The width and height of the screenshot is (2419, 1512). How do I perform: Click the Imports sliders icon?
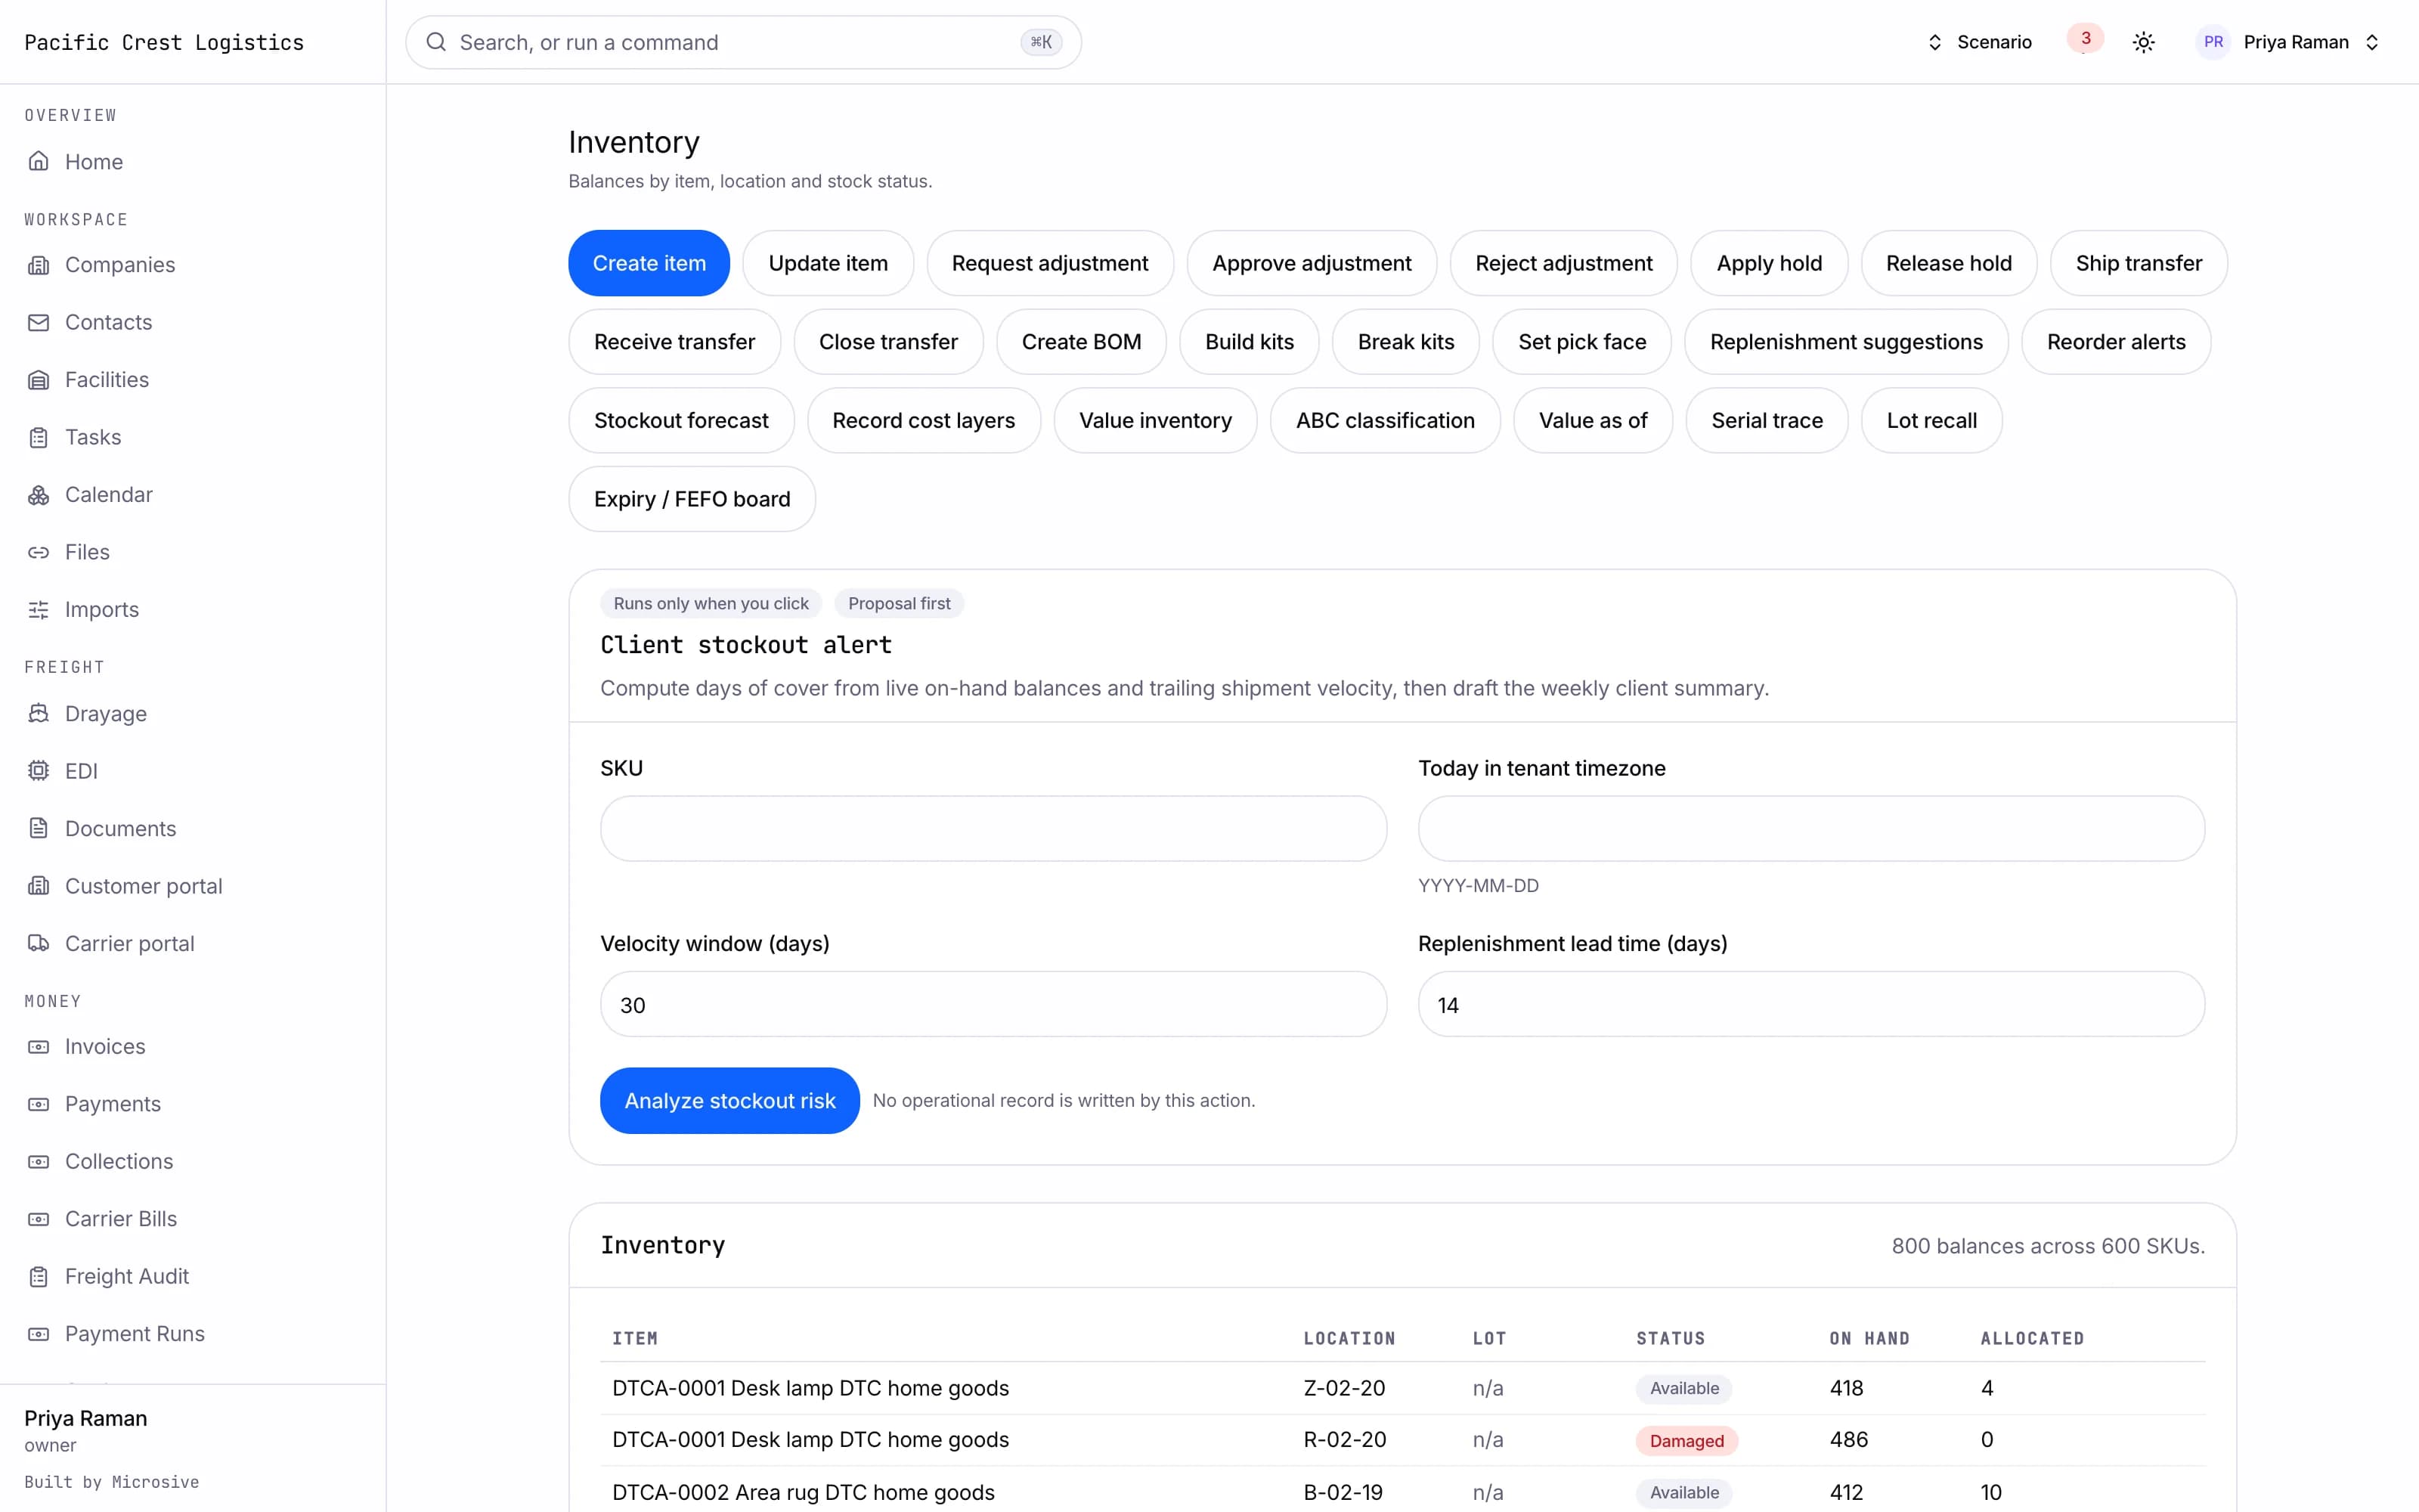[x=38, y=610]
